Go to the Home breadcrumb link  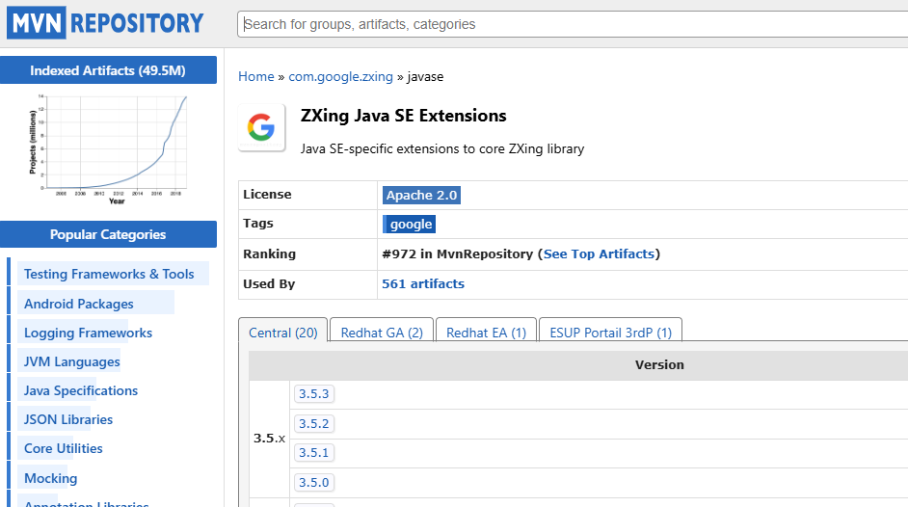pos(256,76)
